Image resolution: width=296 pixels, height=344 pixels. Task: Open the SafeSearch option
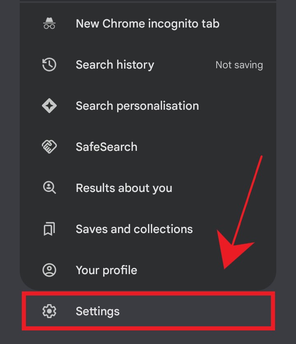pos(106,147)
